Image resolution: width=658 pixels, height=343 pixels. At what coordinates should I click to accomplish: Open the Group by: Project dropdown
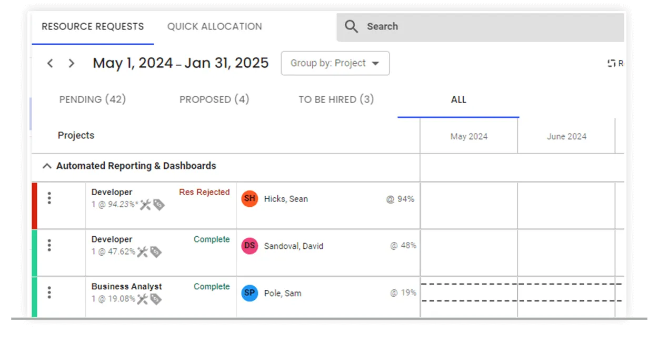(335, 63)
